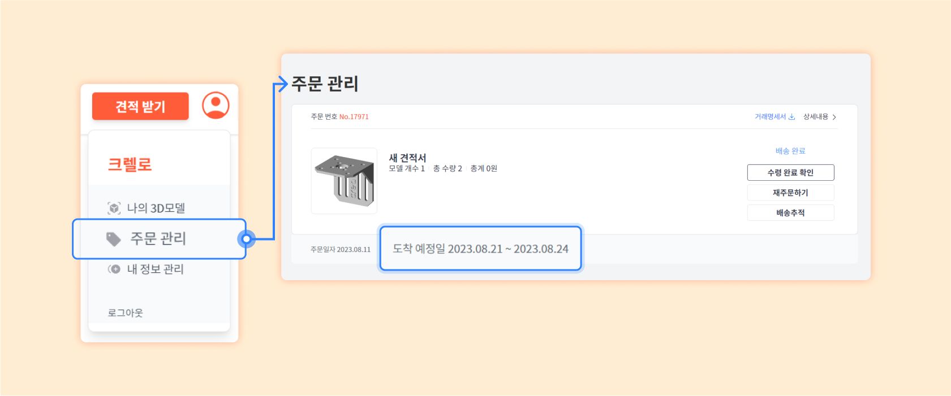The image size is (951, 396).
Task: Go to the 내 정보 관리 menu label
Action: pos(156,269)
